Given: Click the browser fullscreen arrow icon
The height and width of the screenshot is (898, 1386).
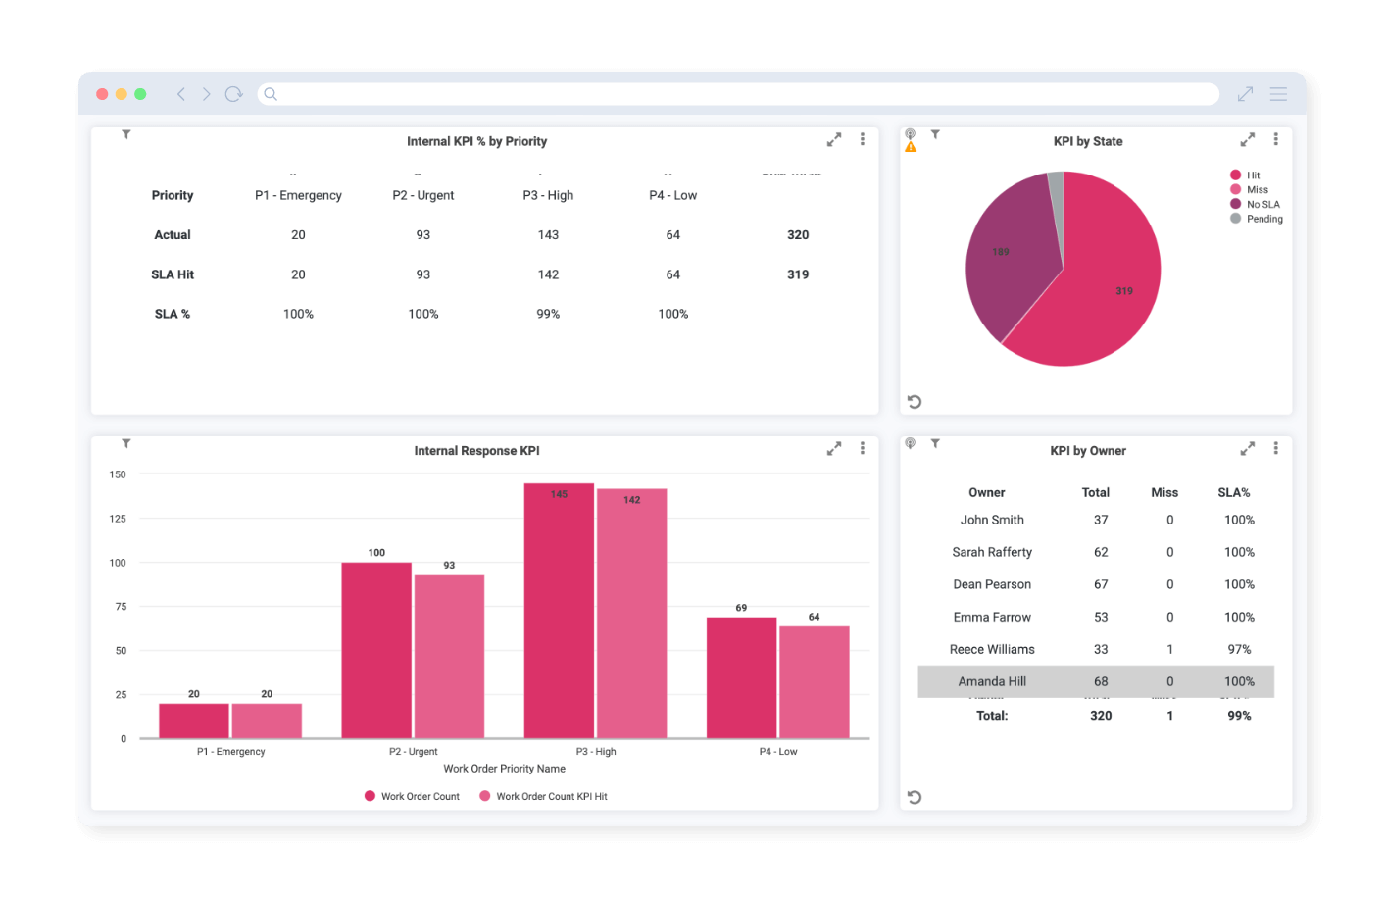Looking at the screenshot, I should 1245,94.
